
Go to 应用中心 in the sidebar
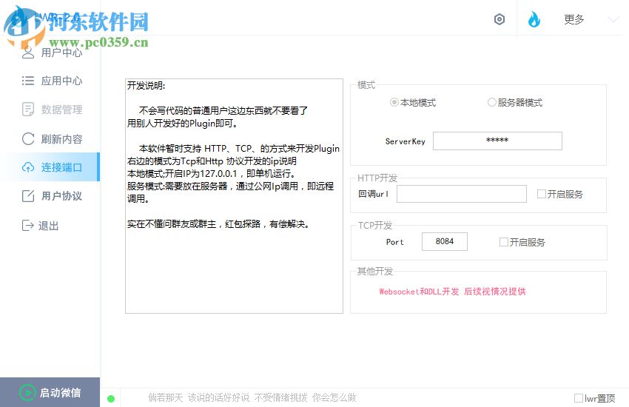pos(61,81)
